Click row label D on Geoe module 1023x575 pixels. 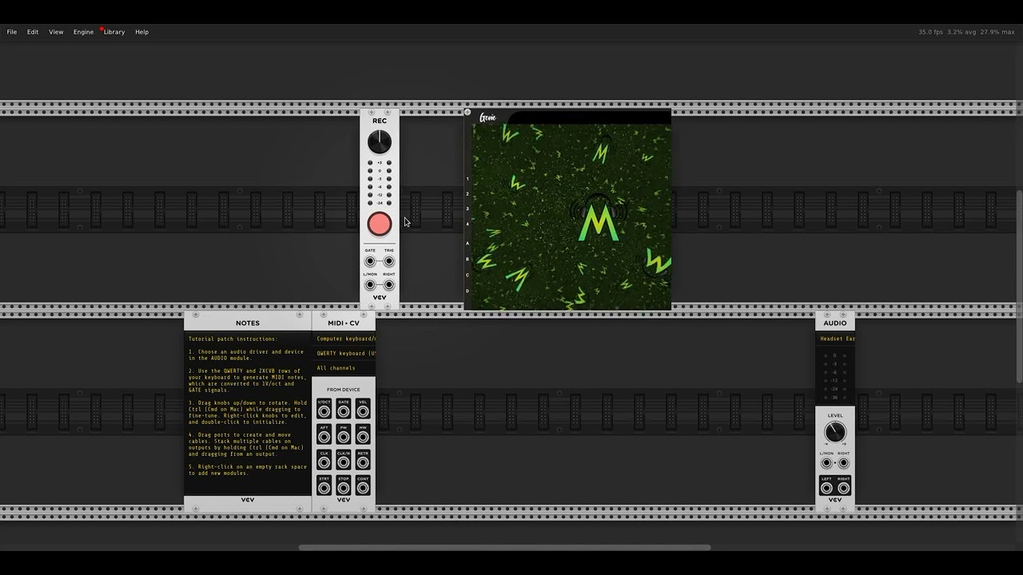click(x=468, y=291)
